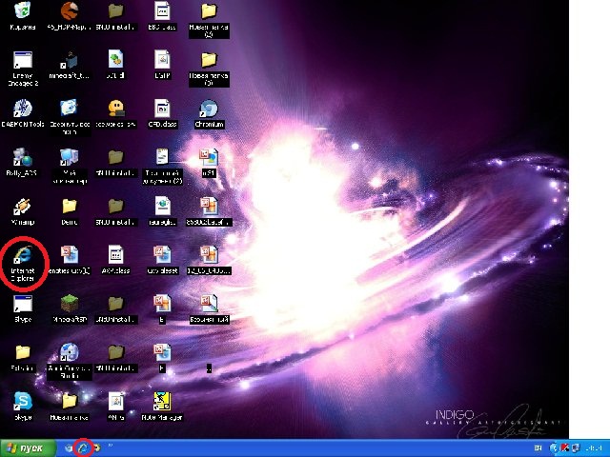Open the Internet Explorer desktop shortcut
Viewport: 610px width, 457px height.
pyautogui.click(x=23, y=255)
